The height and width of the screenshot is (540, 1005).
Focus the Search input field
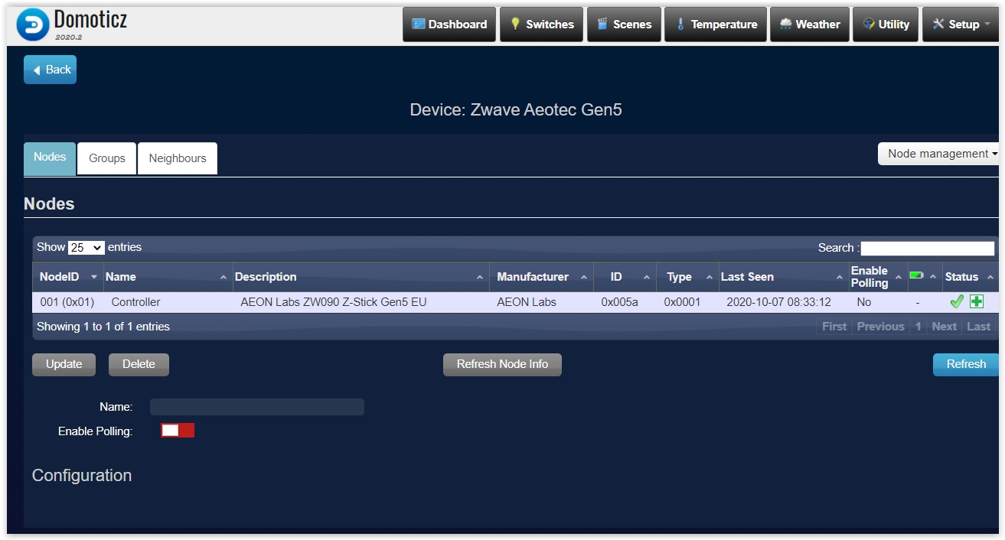coord(928,248)
